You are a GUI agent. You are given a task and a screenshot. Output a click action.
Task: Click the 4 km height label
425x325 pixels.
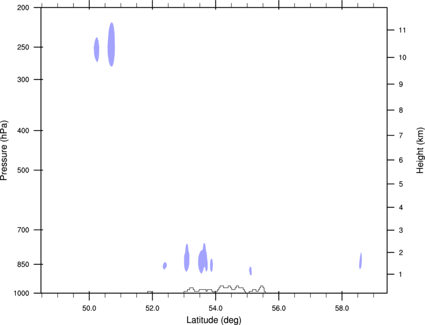coord(401,207)
